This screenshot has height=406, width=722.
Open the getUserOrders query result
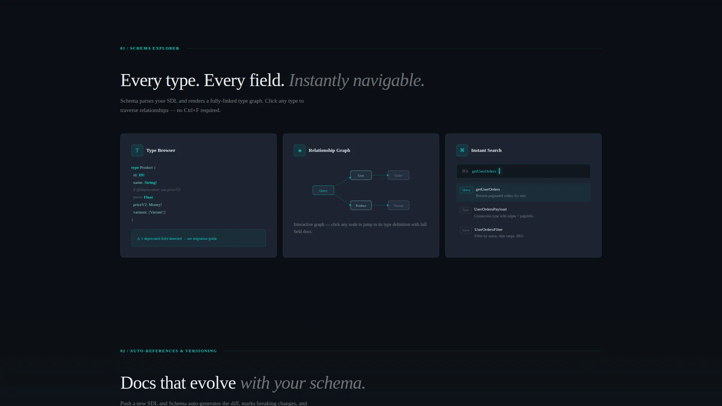pos(523,192)
